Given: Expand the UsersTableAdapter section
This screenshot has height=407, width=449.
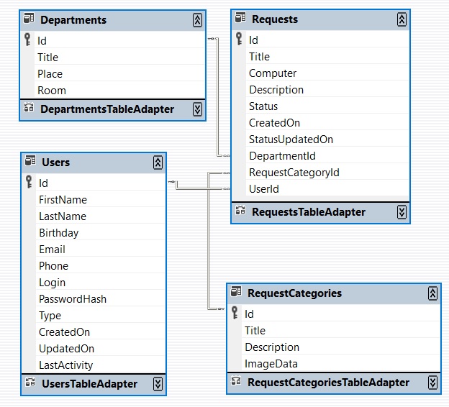Looking at the screenshot, I should 158,384.
